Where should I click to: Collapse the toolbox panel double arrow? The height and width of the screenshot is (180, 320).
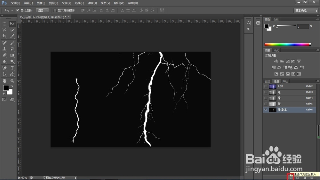click(2, 16)
